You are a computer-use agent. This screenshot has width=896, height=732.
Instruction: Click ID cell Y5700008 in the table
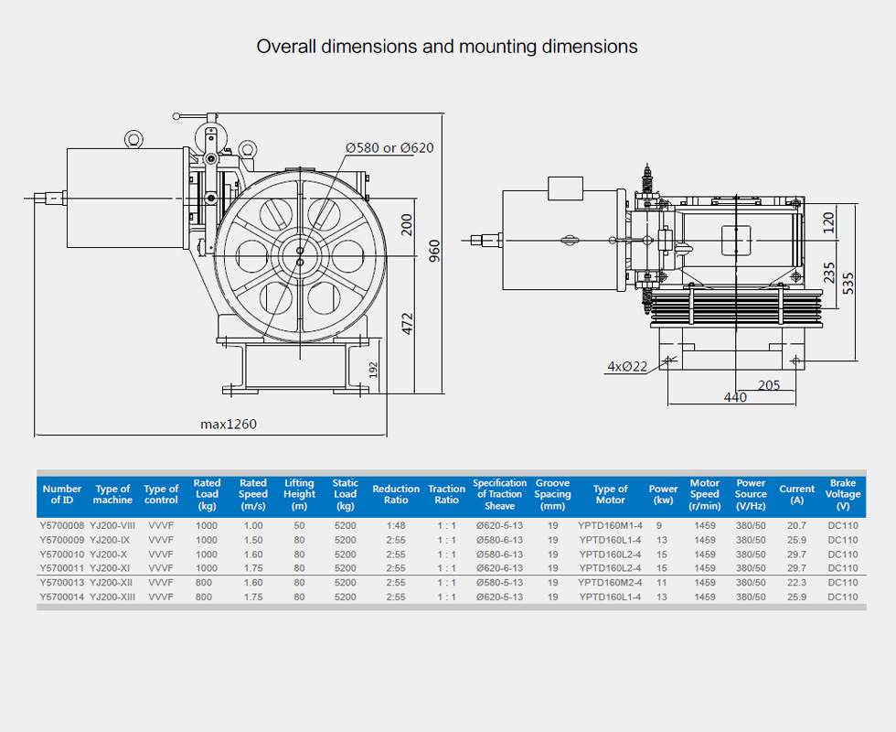[62, 526]
